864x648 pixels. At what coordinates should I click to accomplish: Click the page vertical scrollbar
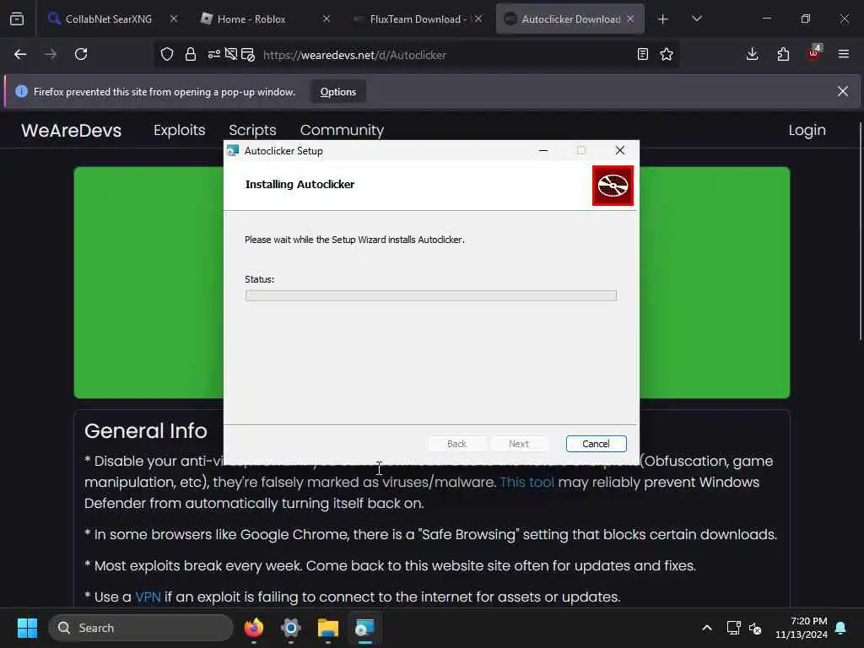860,231
